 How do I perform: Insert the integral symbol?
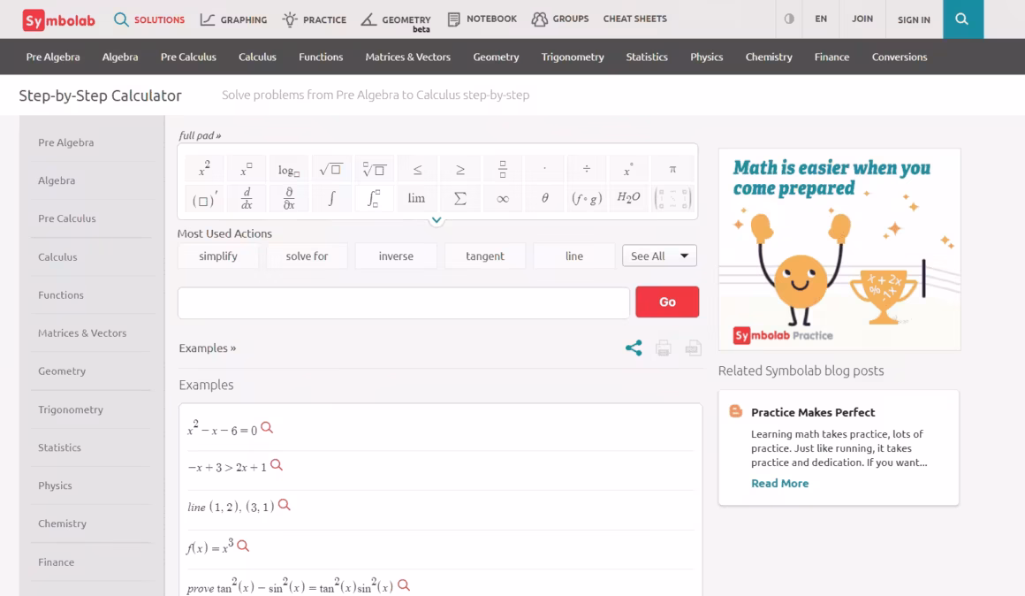(x=331, y=198)
